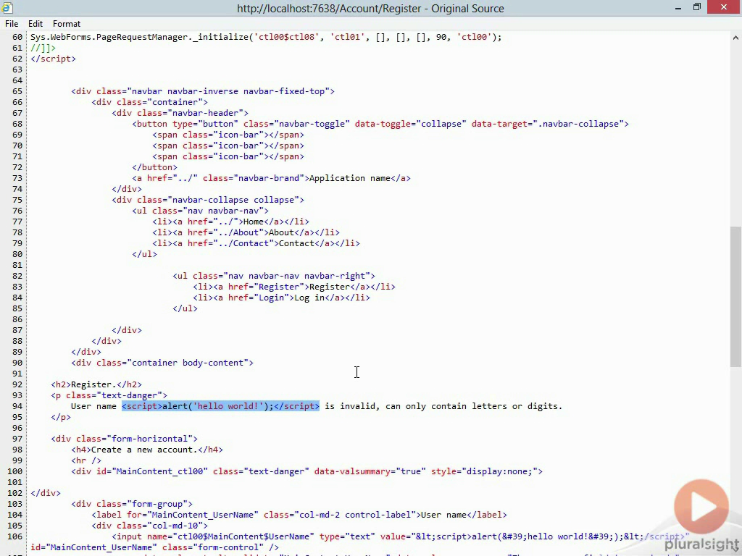The width and height of the screenshot is (742, 556).
Task: Click 'nav navbar-nav navbar-right' class value
Action: 296,276
